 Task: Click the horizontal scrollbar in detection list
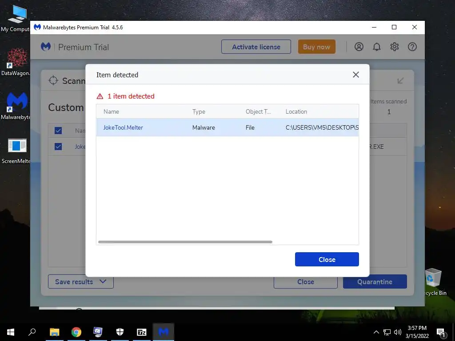pyautogui.click(x=185, y=242)
